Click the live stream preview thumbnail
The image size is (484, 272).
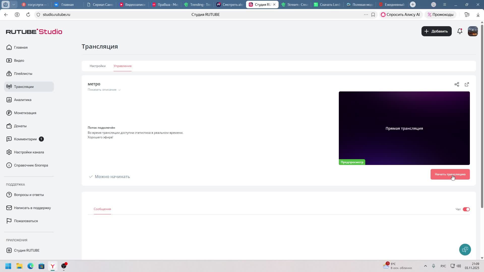(404, 128)
